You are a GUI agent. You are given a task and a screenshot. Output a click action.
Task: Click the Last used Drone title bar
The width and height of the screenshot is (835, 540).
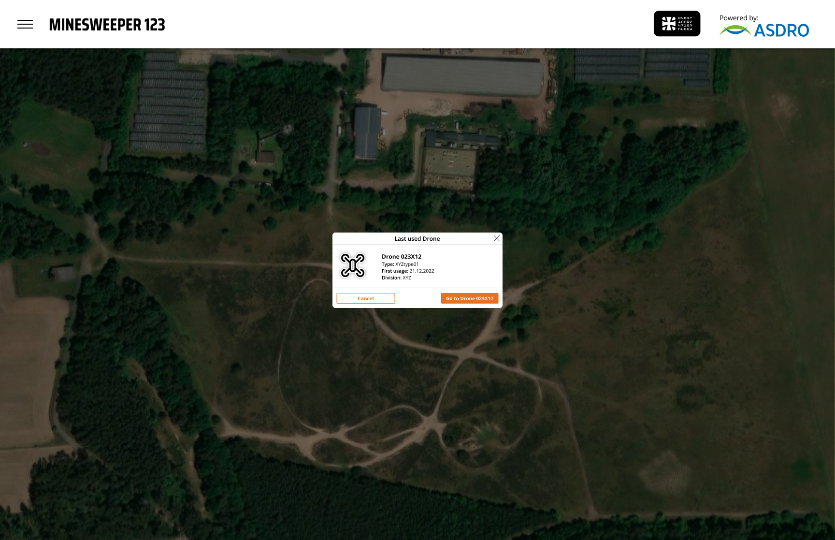(417, 239)
